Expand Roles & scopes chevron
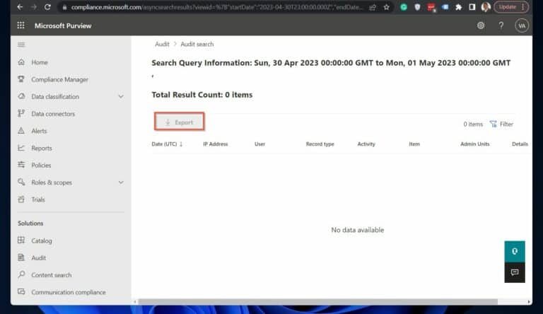Viewport: 543px width, 314px height. coord(121,182)
